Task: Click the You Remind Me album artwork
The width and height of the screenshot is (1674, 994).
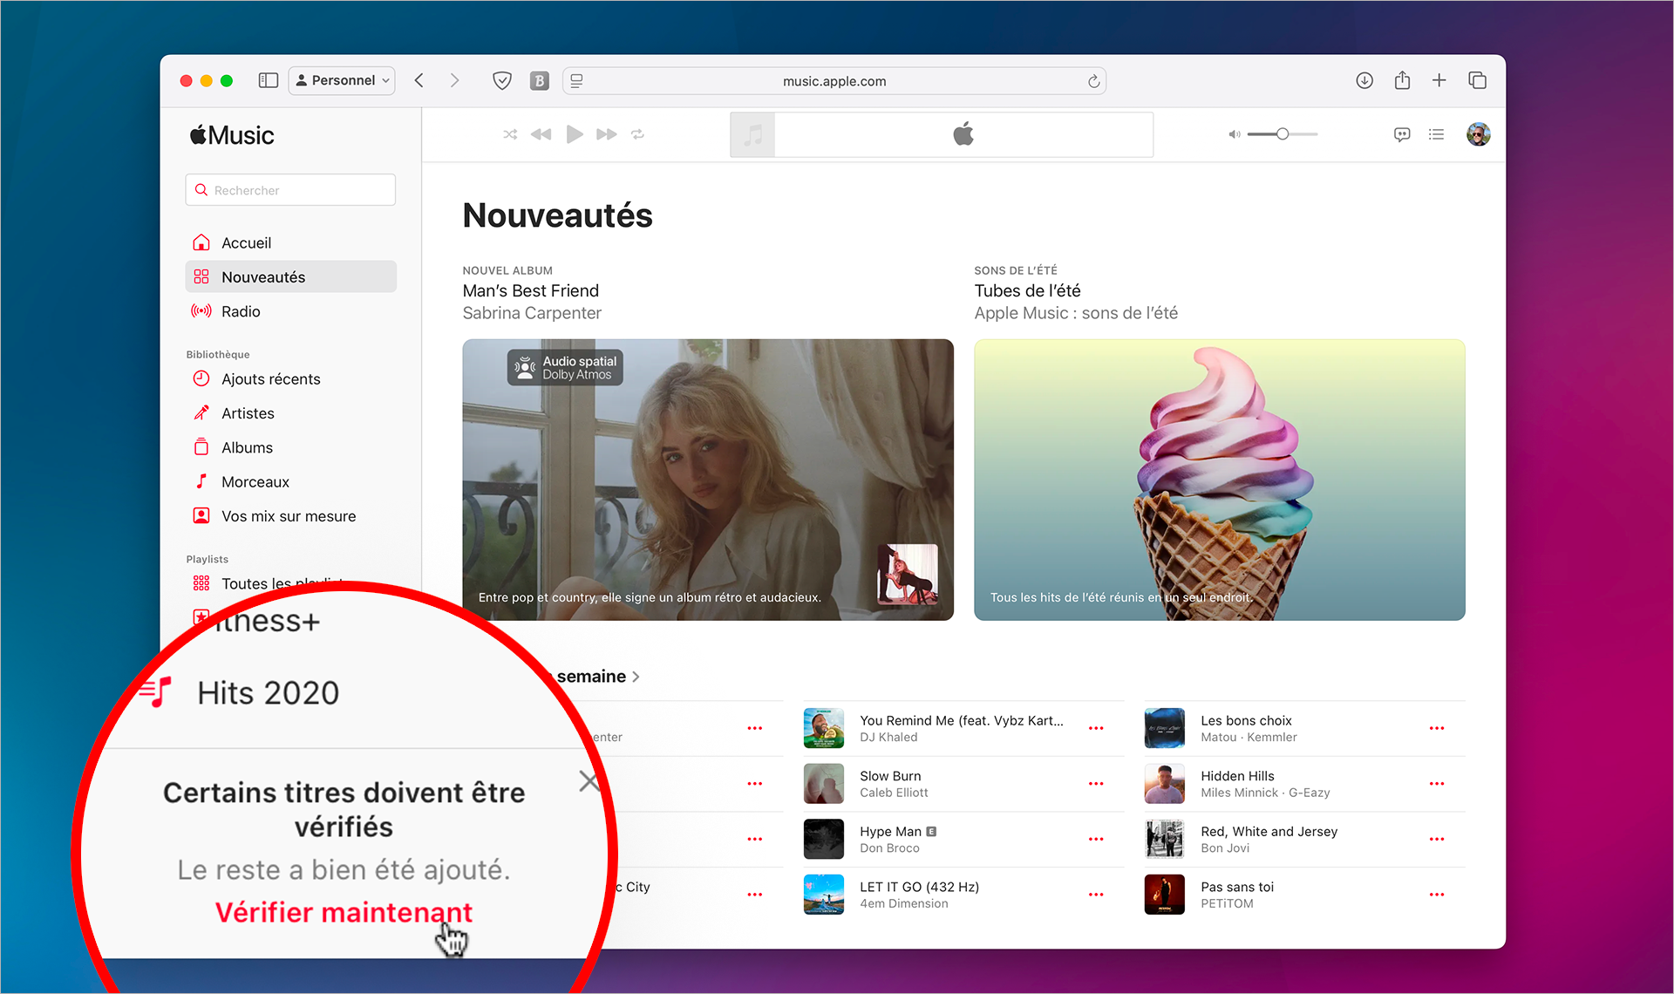Action: coord(824,728)
